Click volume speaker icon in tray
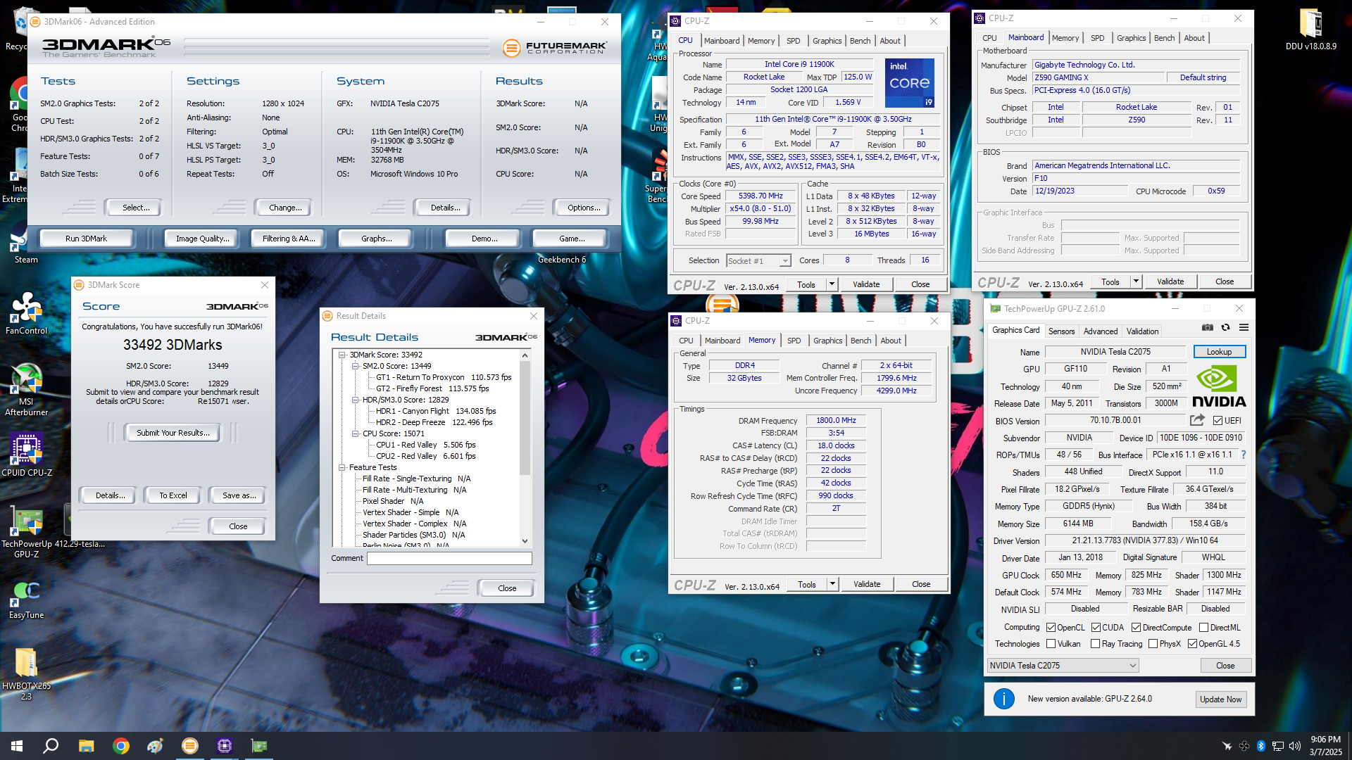 point(1294,746)
